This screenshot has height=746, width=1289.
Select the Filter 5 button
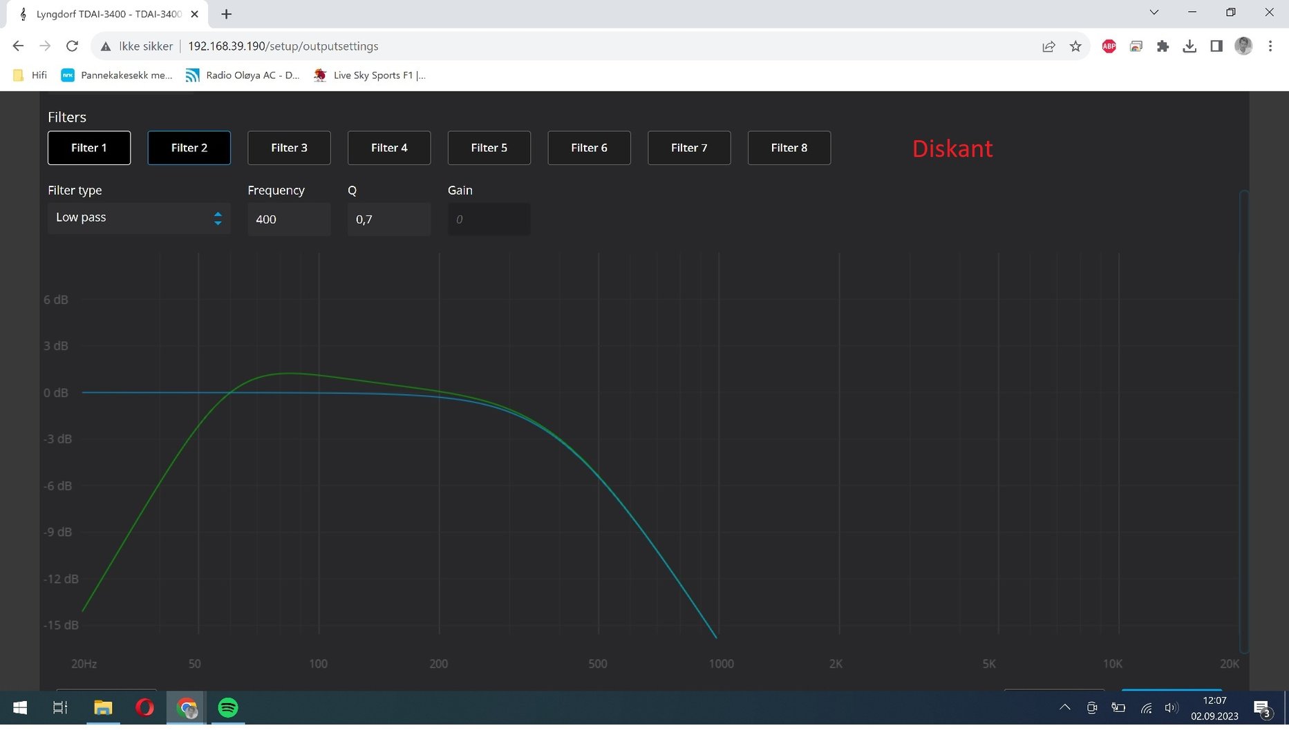point(489,148)
